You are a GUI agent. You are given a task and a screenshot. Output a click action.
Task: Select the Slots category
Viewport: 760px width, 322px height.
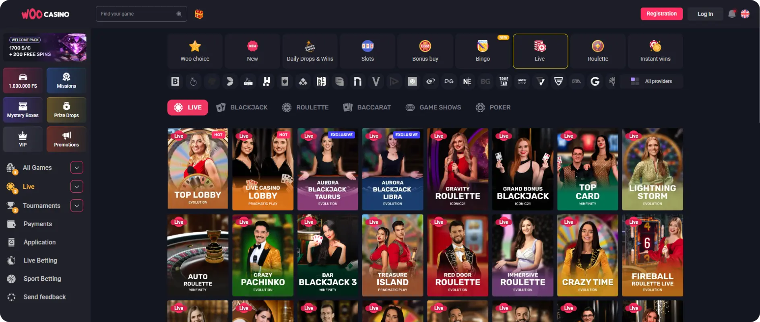368,51
